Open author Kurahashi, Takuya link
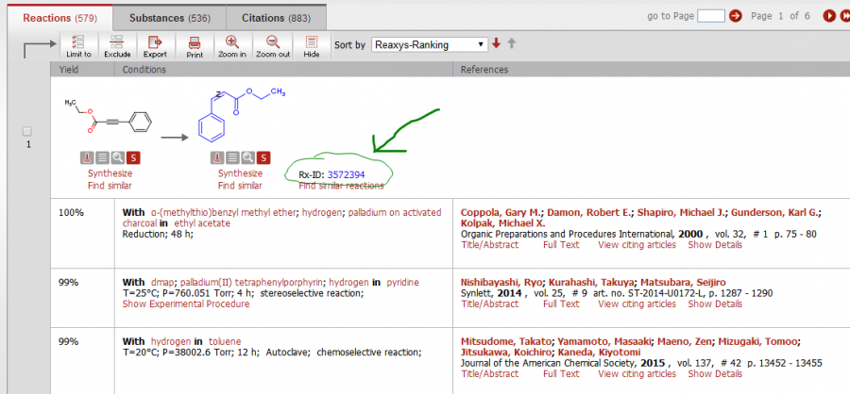 click(x=591, y=283)
